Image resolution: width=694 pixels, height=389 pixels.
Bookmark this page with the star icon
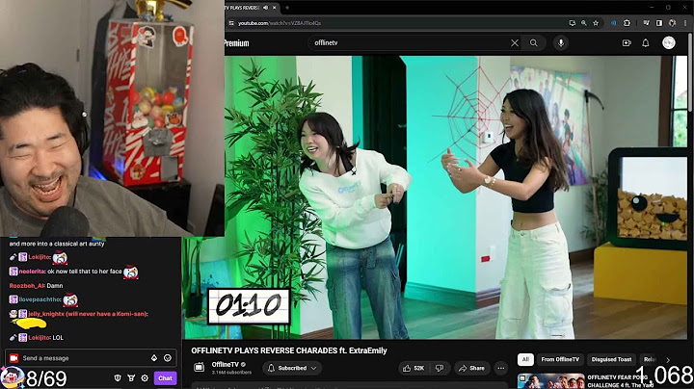[x=596, y=23]
